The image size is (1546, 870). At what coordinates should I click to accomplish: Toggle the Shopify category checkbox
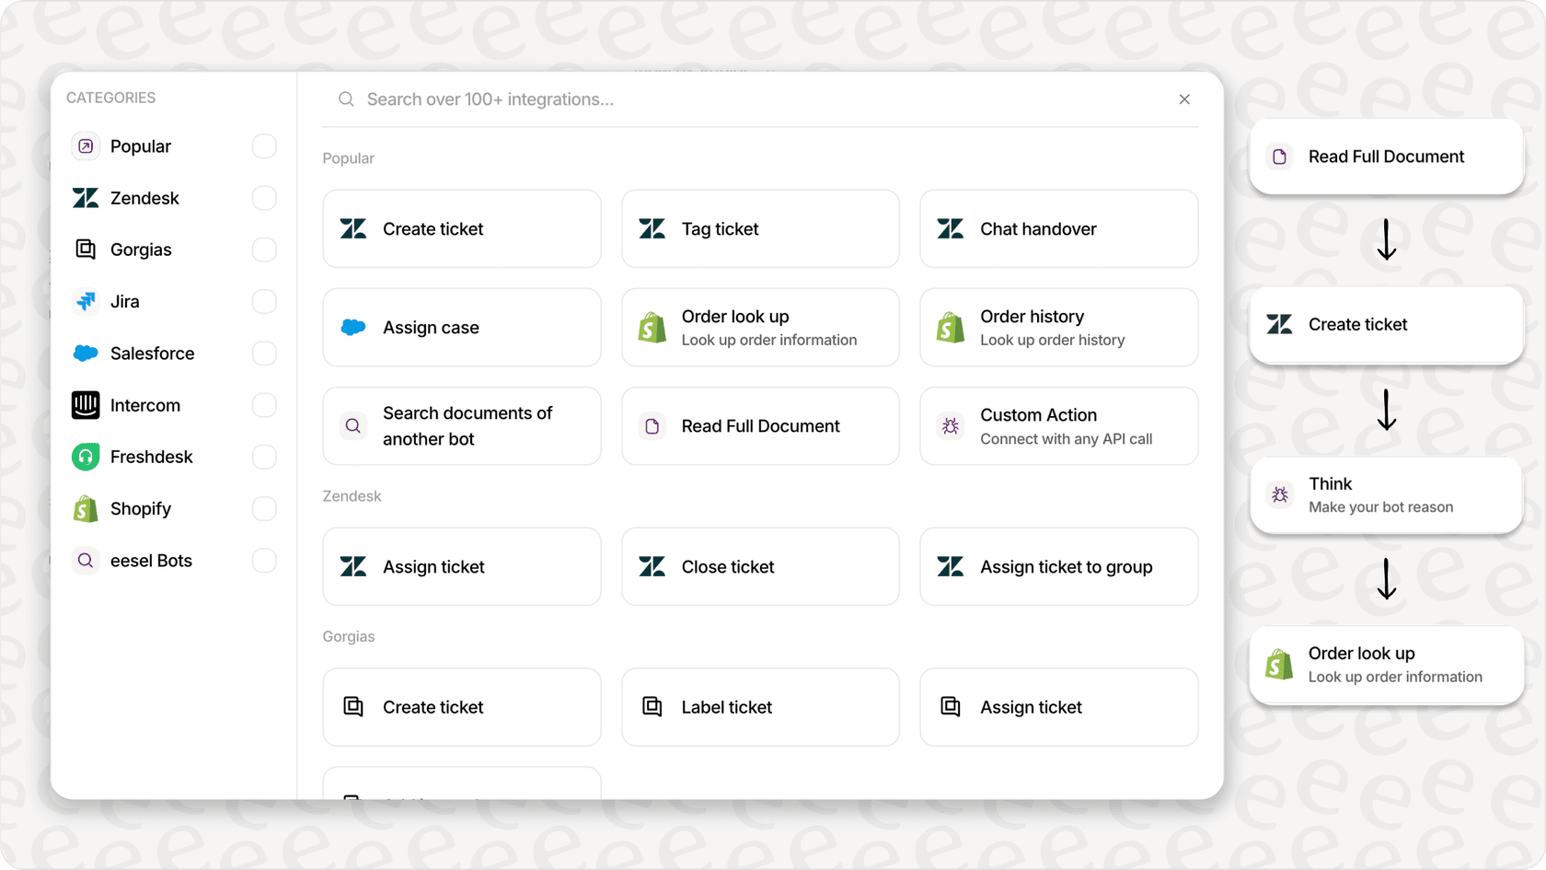click(264, 509)
